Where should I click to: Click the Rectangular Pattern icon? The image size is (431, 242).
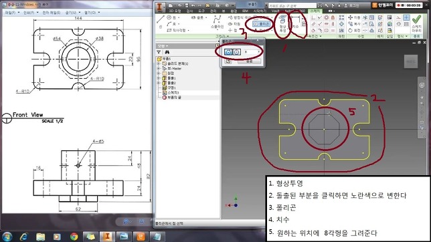pos(342,17)
